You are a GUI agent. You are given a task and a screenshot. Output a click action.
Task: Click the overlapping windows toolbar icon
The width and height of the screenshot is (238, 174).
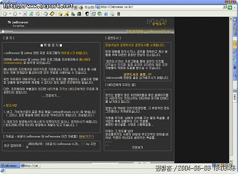click(x=93, y=14)
